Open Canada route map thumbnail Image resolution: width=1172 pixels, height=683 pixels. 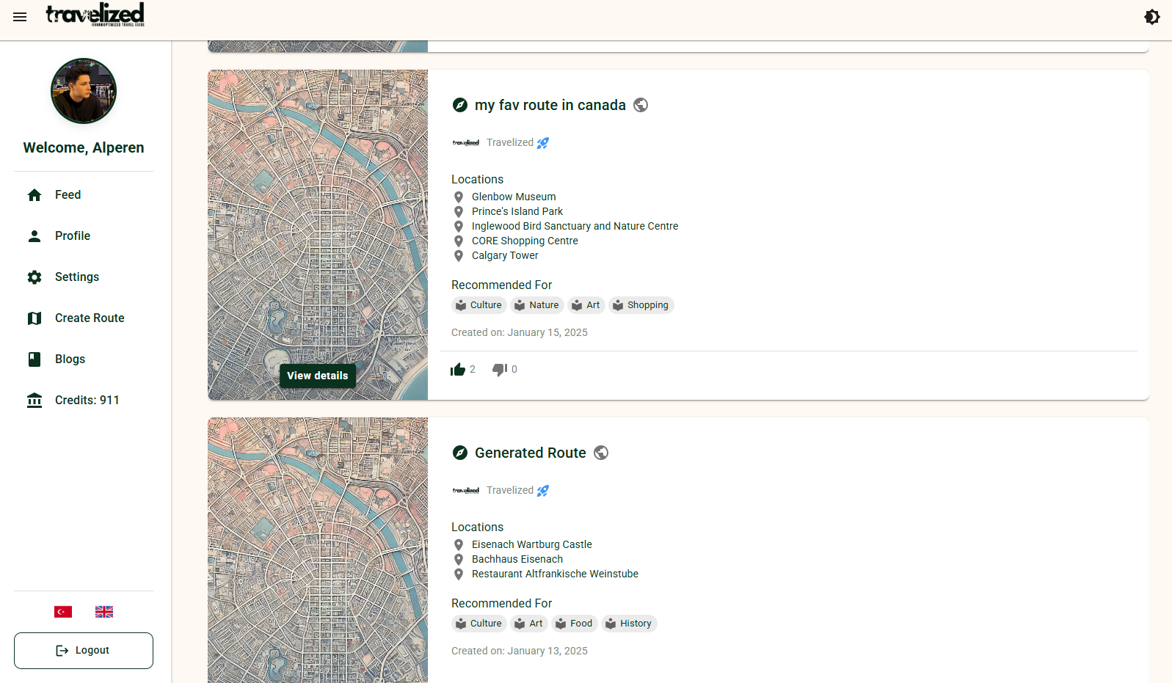tap(318, 235)
